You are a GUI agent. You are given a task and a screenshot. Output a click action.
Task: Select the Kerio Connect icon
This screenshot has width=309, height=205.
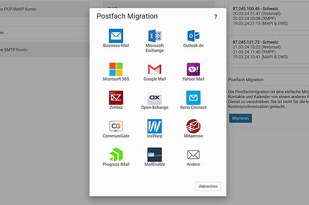193,97
